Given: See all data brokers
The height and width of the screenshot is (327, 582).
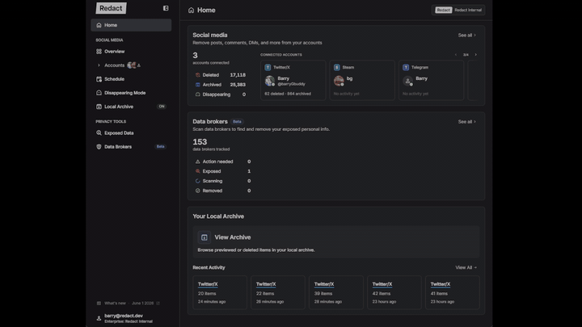Looking at the screenshot, I should point(466,122).
